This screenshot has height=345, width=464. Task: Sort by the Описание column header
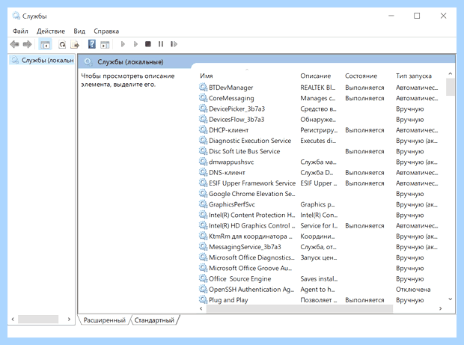pyautogui.click(x=316, y=76)
